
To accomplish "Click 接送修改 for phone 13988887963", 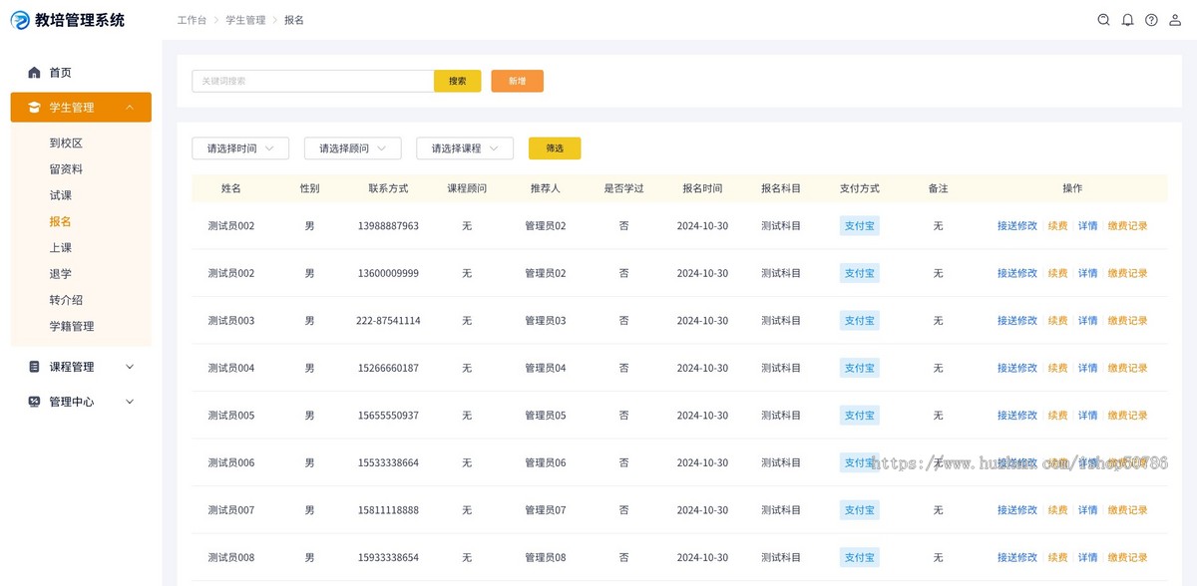I will tap(1017, 226).
